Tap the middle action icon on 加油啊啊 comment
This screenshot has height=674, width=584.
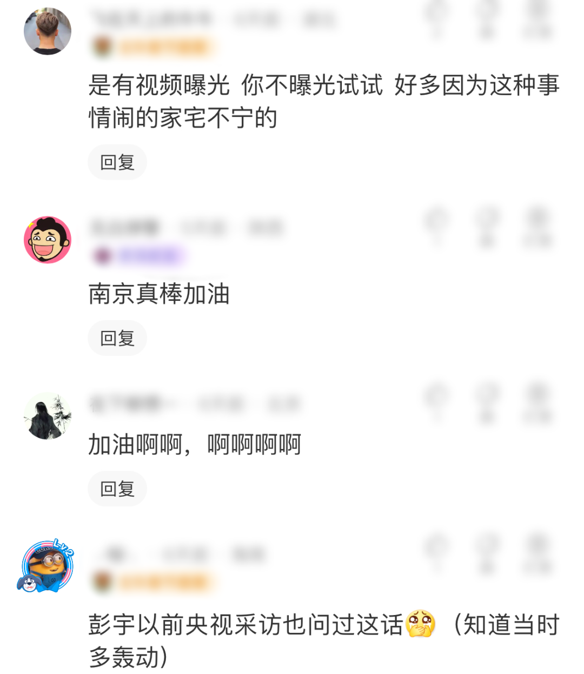(487, 404)
